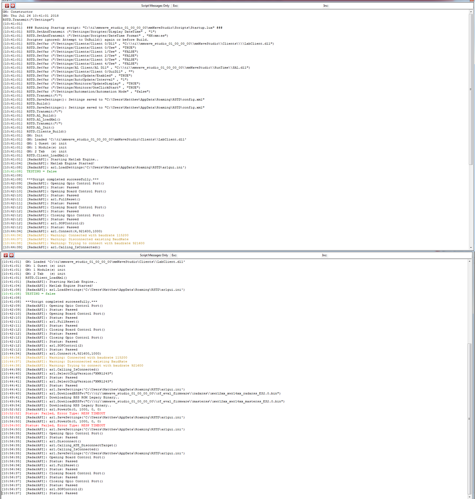Click the red stop icon in the lower output panel
Screen dimensions: 475x499
click(x=12, y=255)
